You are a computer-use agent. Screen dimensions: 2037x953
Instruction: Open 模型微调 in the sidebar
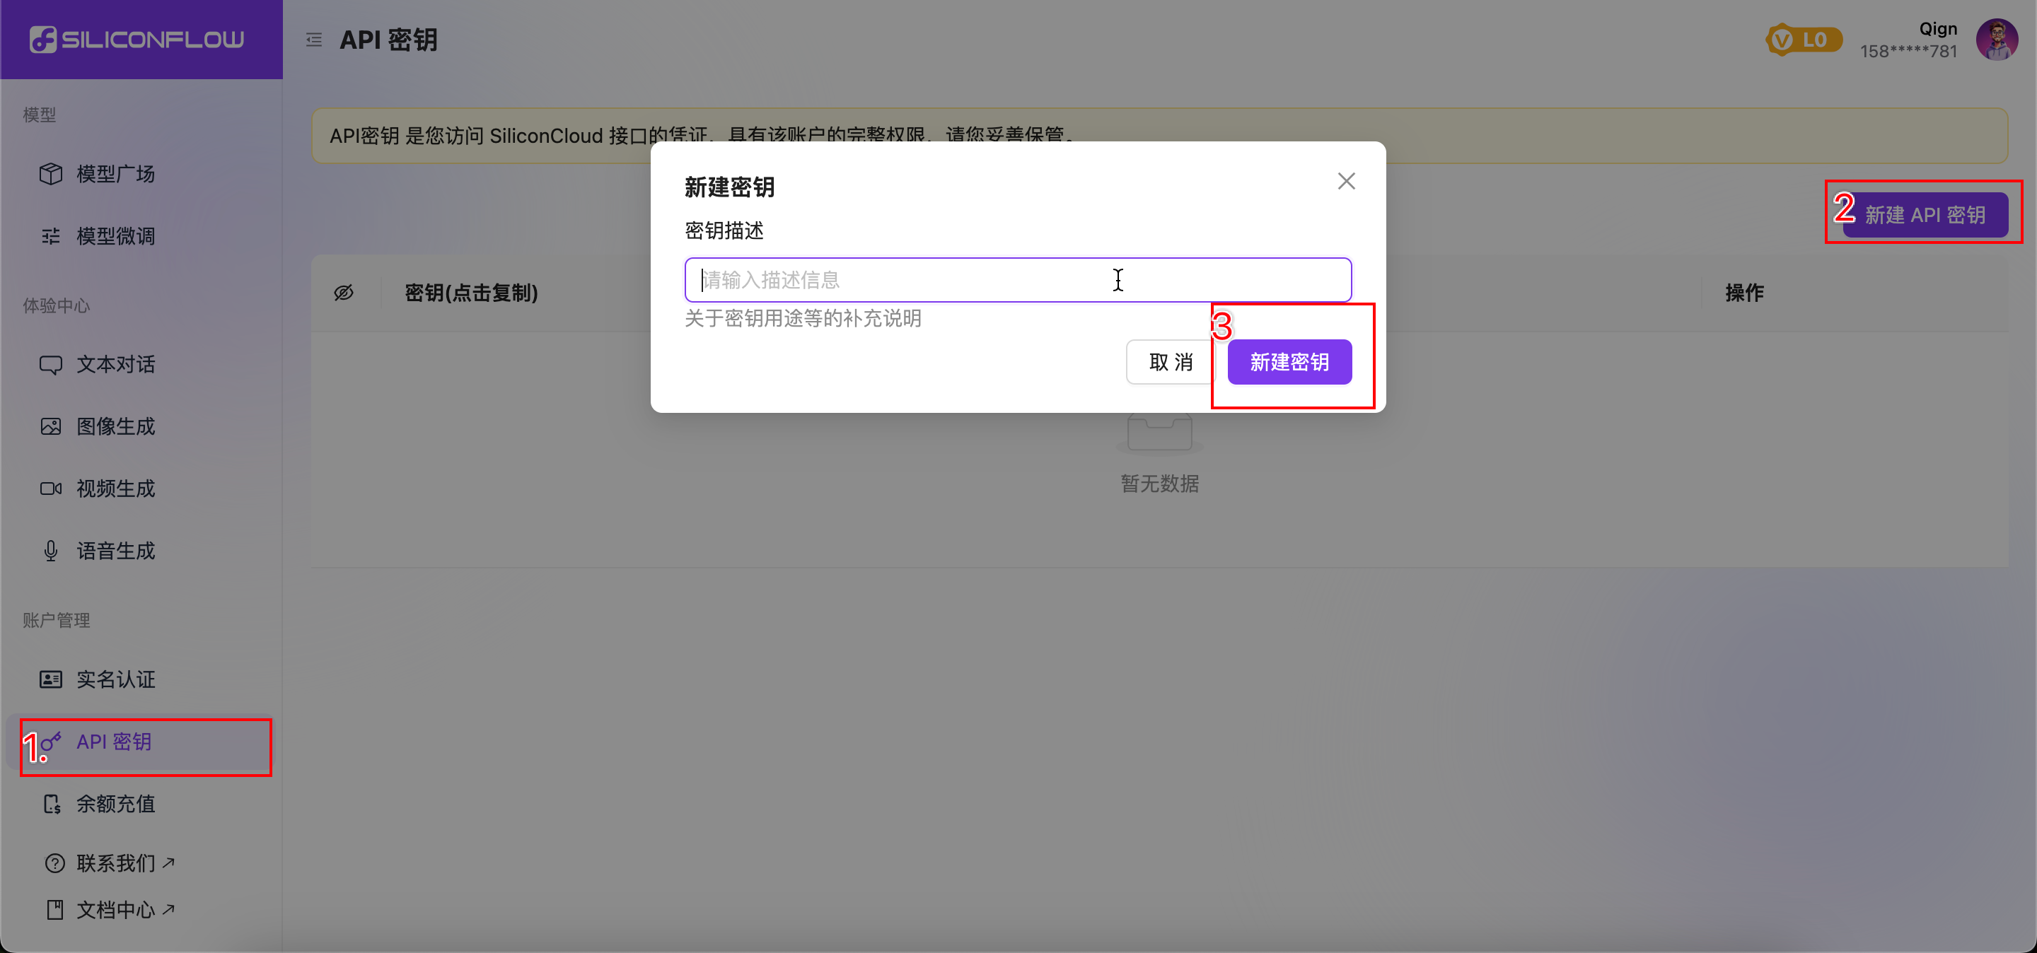click(x=115, y=235)
